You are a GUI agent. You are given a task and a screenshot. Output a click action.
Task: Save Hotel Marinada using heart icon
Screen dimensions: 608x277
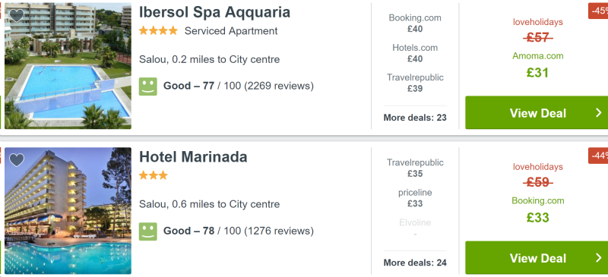17,160
